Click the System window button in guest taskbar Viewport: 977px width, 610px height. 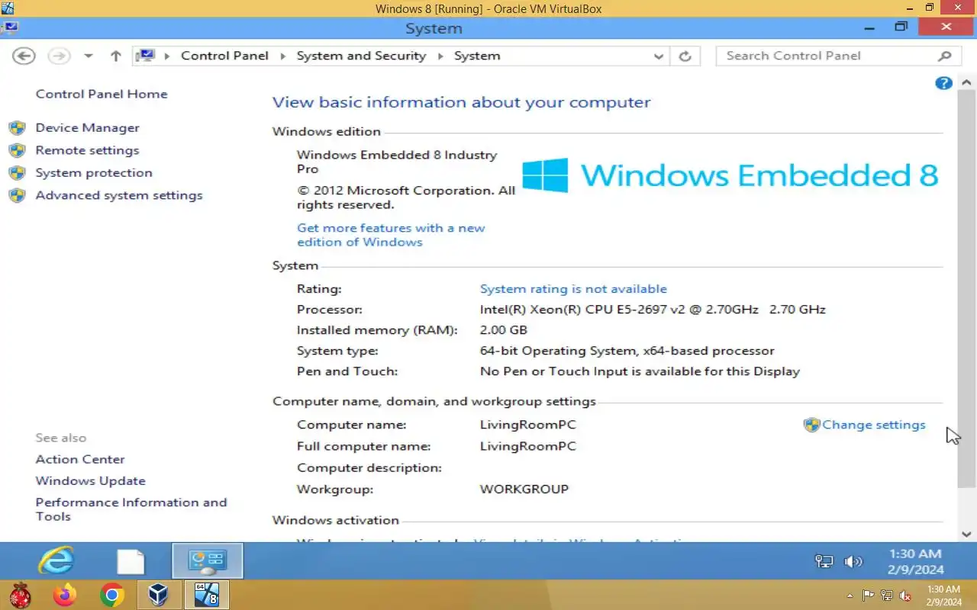[208, 561]
